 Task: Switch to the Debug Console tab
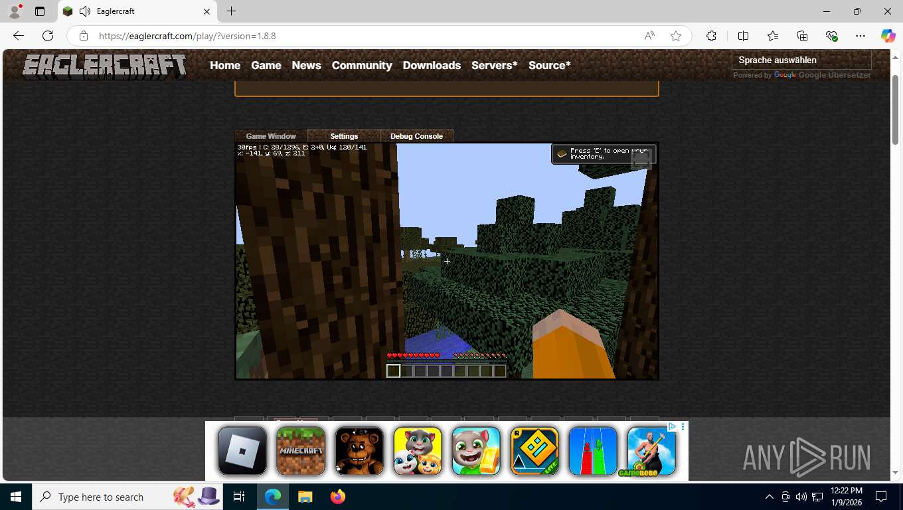(x=416, y=136)
